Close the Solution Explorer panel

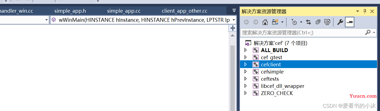[372, 11]
